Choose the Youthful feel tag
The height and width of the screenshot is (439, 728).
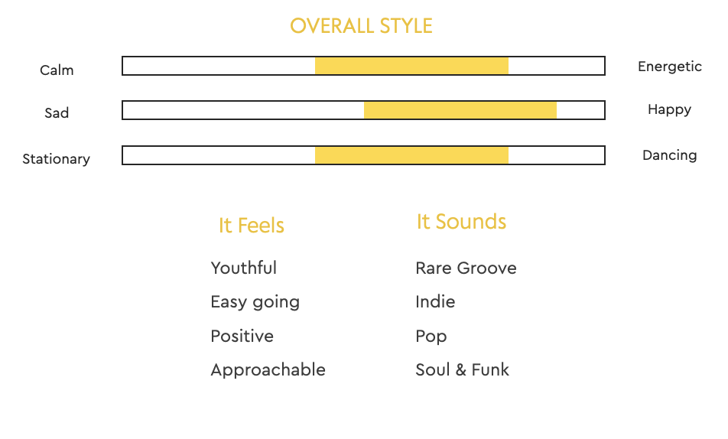(243, 268)
